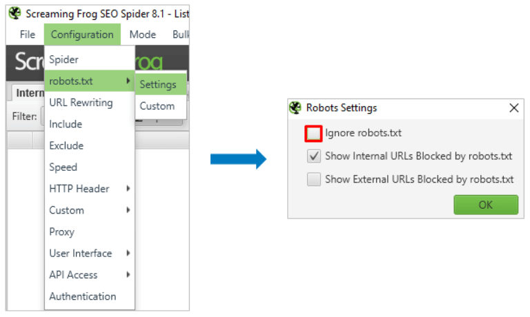Switch to the Internal tab

(28, 93)
